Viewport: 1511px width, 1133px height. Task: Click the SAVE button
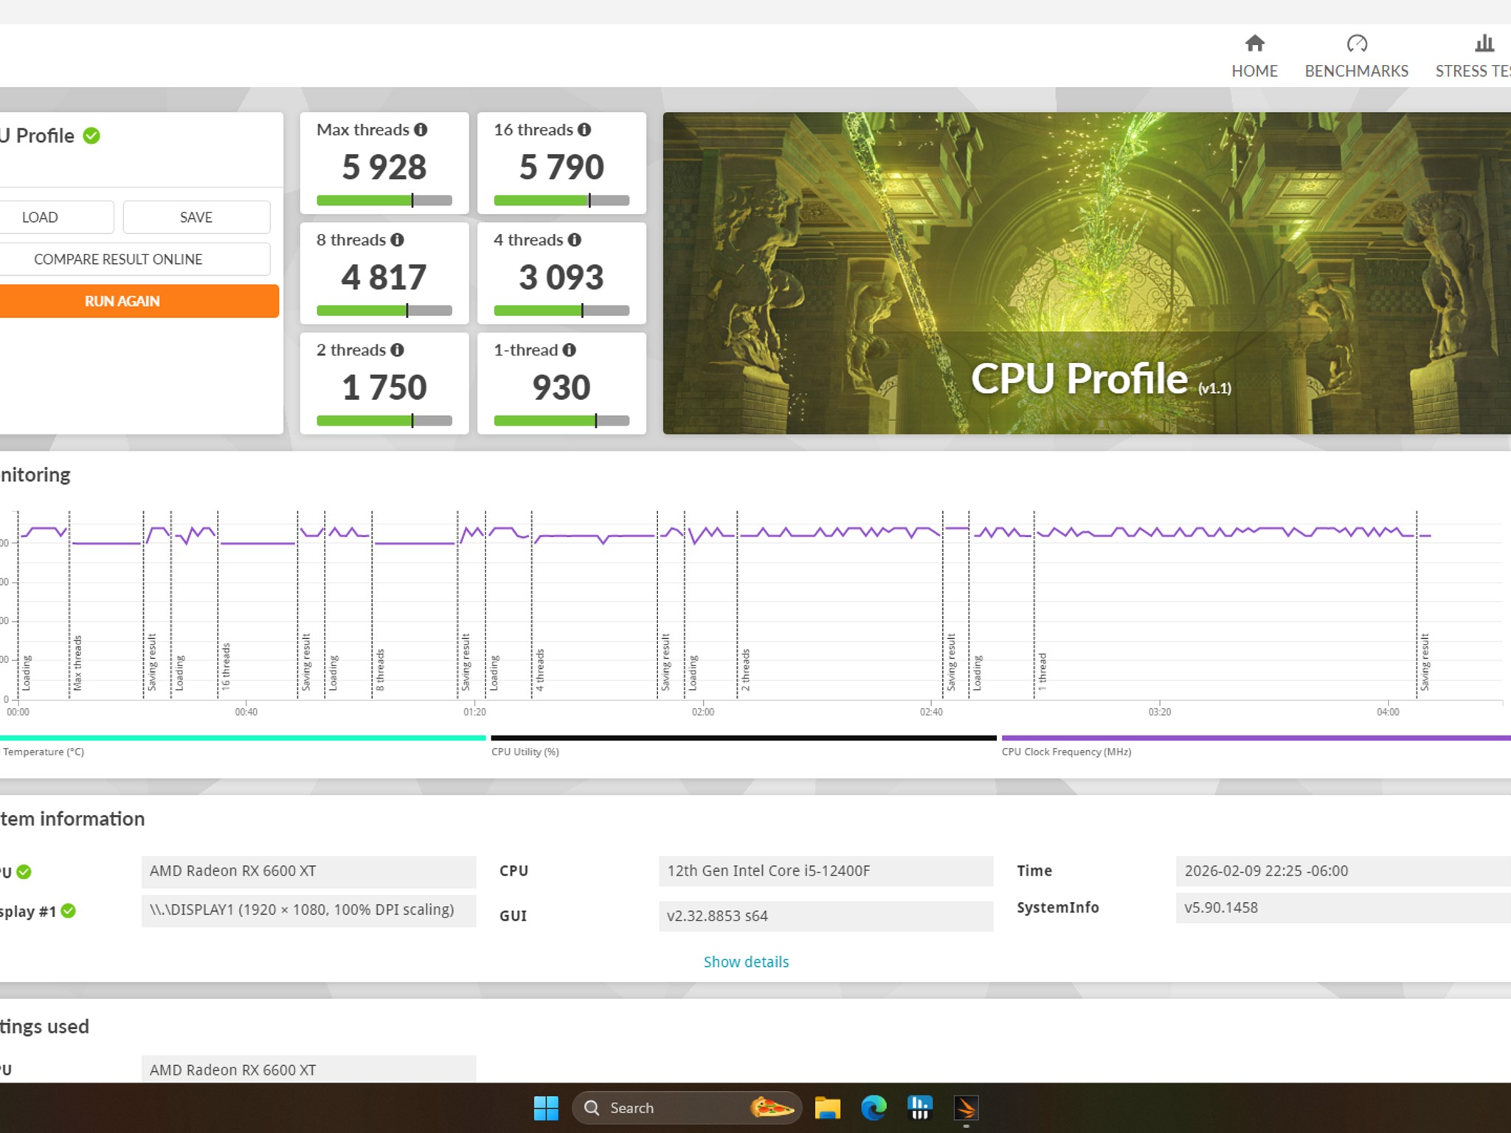(x=196, y=217)
